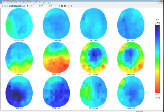Select the third blue view-mode toolbar icon

point(17,6)
